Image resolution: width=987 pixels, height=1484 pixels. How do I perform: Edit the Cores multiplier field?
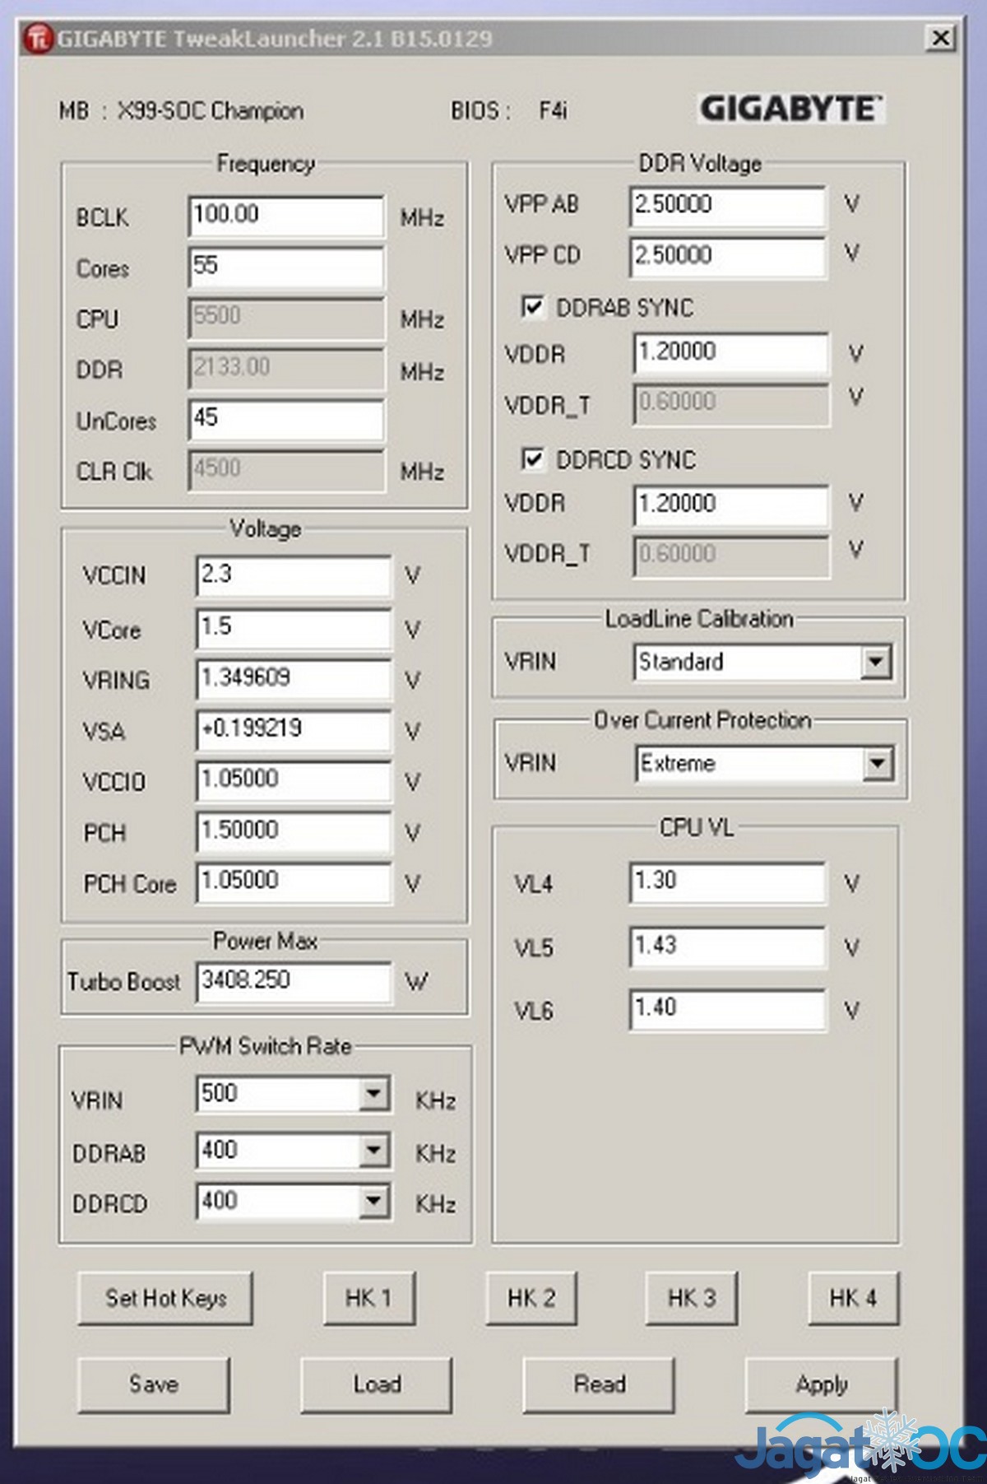tap(286, 267)
